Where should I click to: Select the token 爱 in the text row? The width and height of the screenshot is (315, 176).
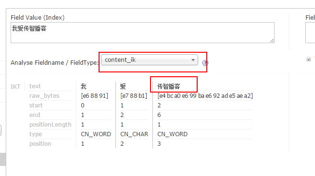click(x=123, y=86)
